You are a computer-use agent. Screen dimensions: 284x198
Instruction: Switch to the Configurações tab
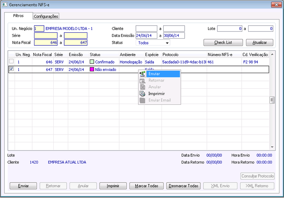(46, 16)
